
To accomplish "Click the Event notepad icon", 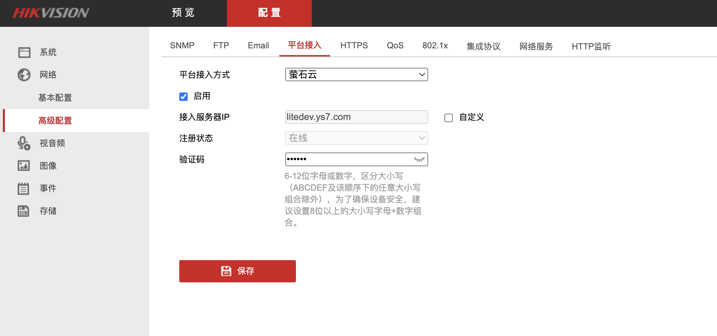I will point(24,188).
